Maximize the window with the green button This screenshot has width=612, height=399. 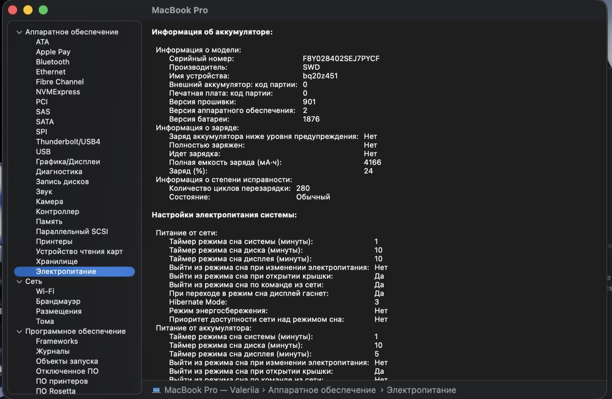pyautogui.click(x=43, y=10)
